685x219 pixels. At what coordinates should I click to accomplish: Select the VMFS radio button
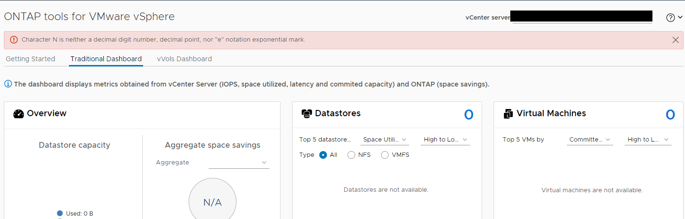tap(385, 155)
